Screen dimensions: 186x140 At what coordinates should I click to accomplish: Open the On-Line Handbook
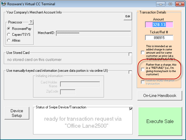point(160,95)
